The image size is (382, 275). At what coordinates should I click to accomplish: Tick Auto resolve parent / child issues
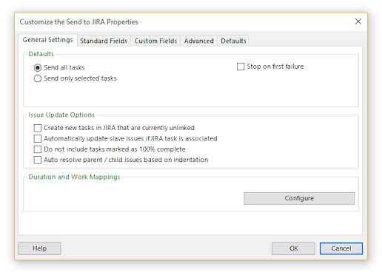(38, 160)
